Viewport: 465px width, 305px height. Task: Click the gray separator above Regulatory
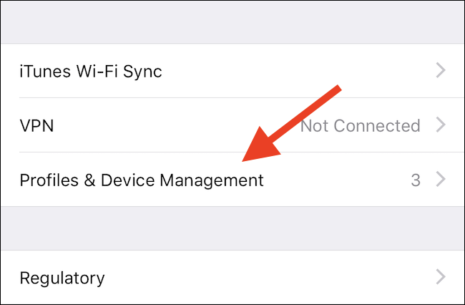coord(232,228)
